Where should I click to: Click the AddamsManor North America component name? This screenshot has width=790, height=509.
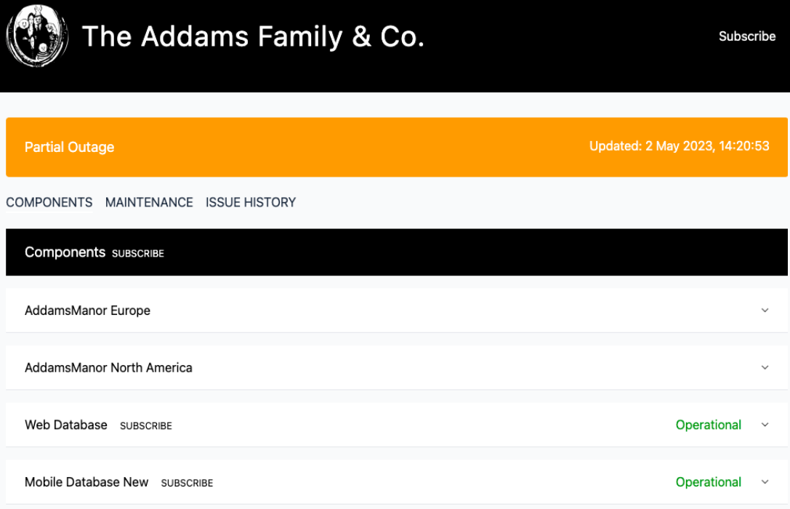point(108,368)
